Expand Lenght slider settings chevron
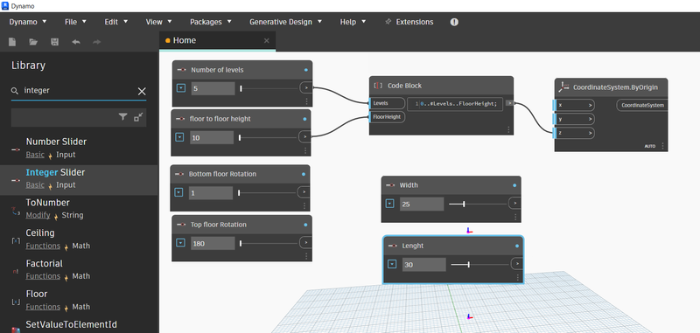 click(x=392, y=264)
